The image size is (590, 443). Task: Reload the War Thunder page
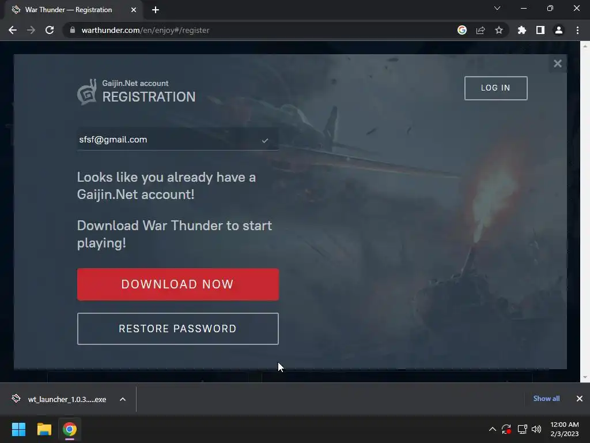point(50,30)
